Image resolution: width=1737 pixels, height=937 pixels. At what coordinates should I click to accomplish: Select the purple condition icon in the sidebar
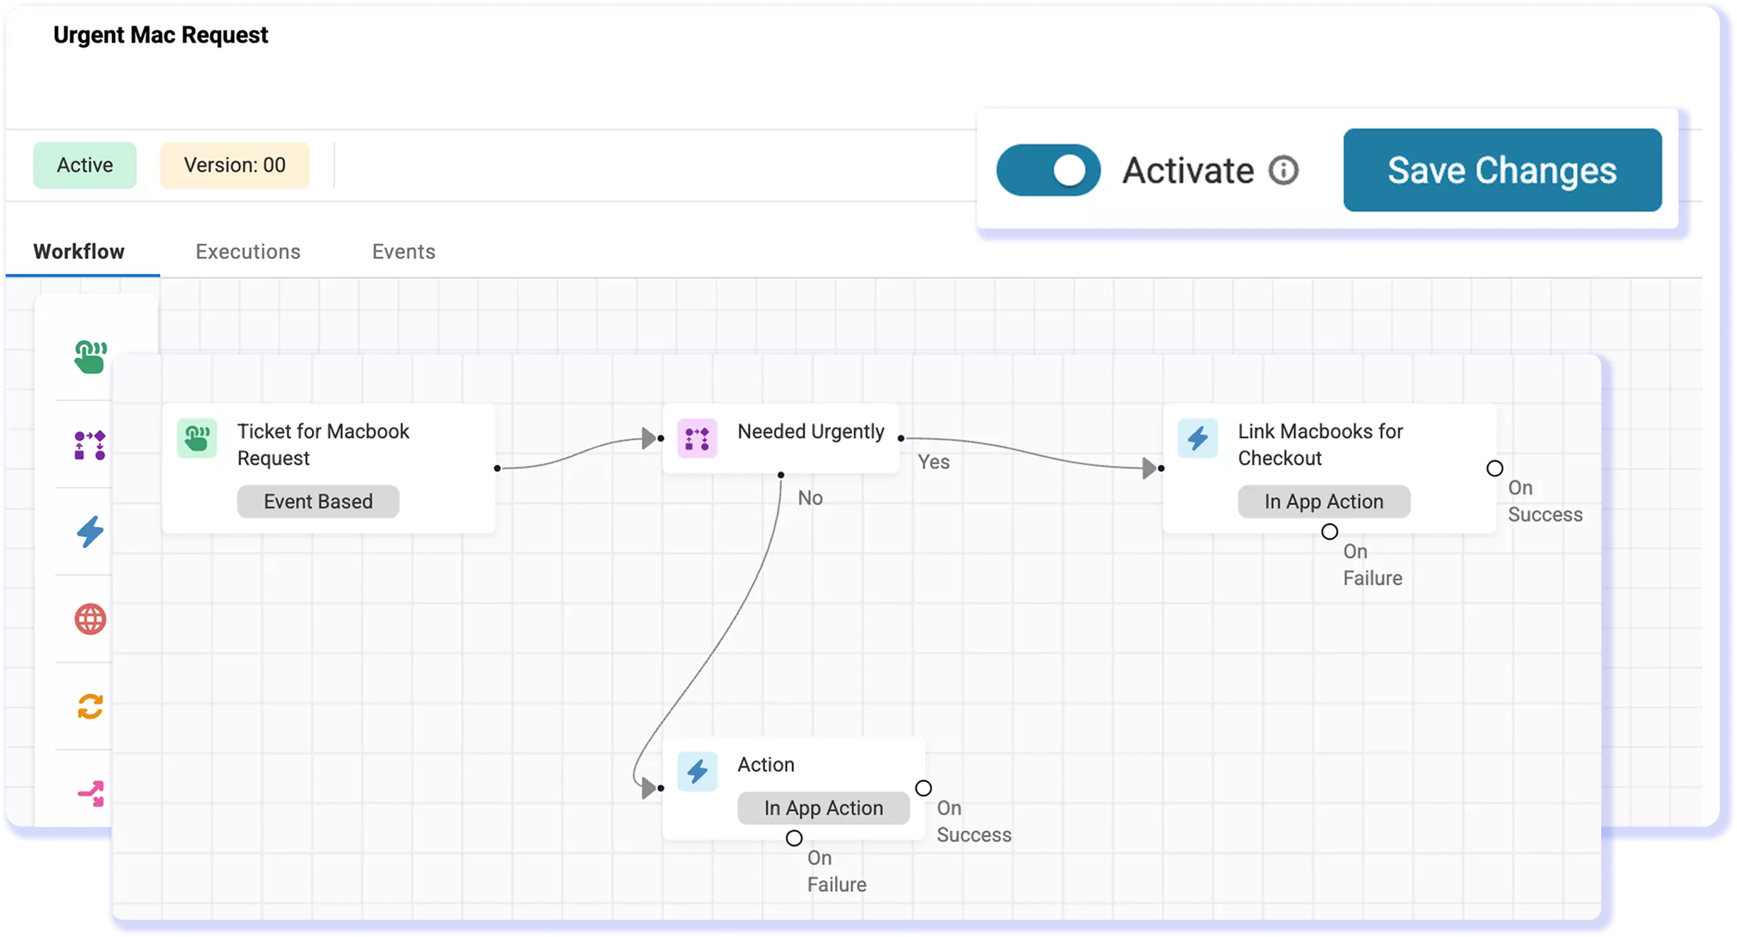(x=90, y=445)
